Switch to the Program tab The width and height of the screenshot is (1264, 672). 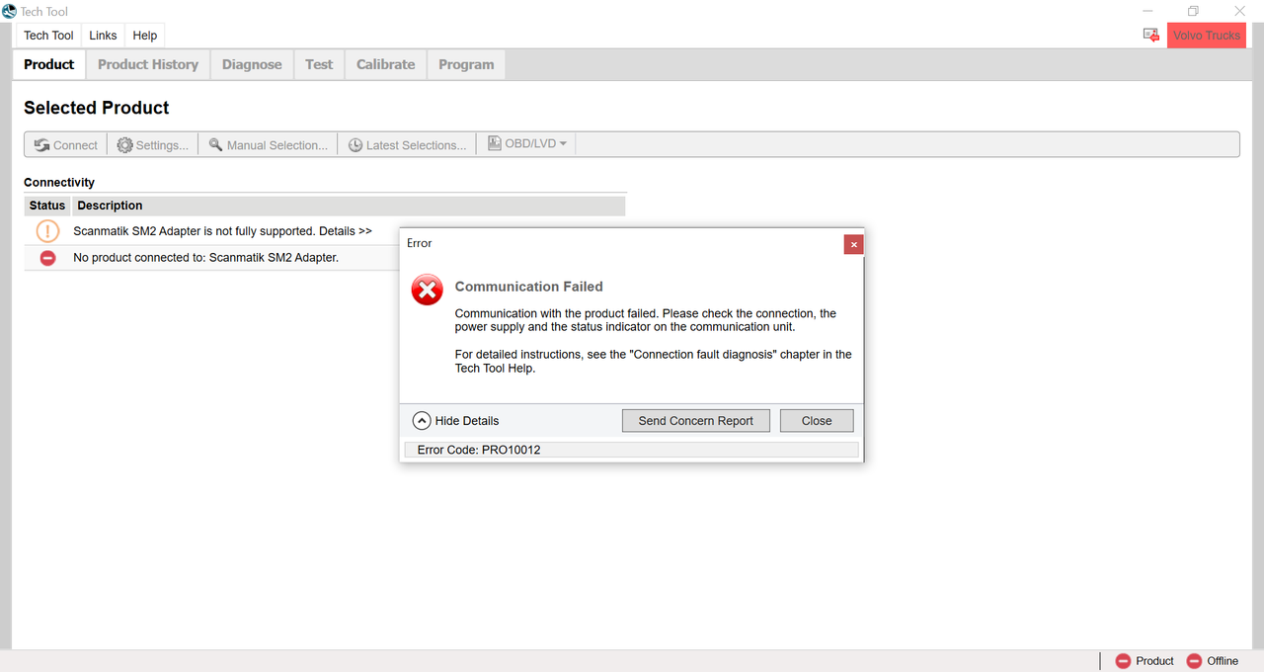(x=466, y=64)
